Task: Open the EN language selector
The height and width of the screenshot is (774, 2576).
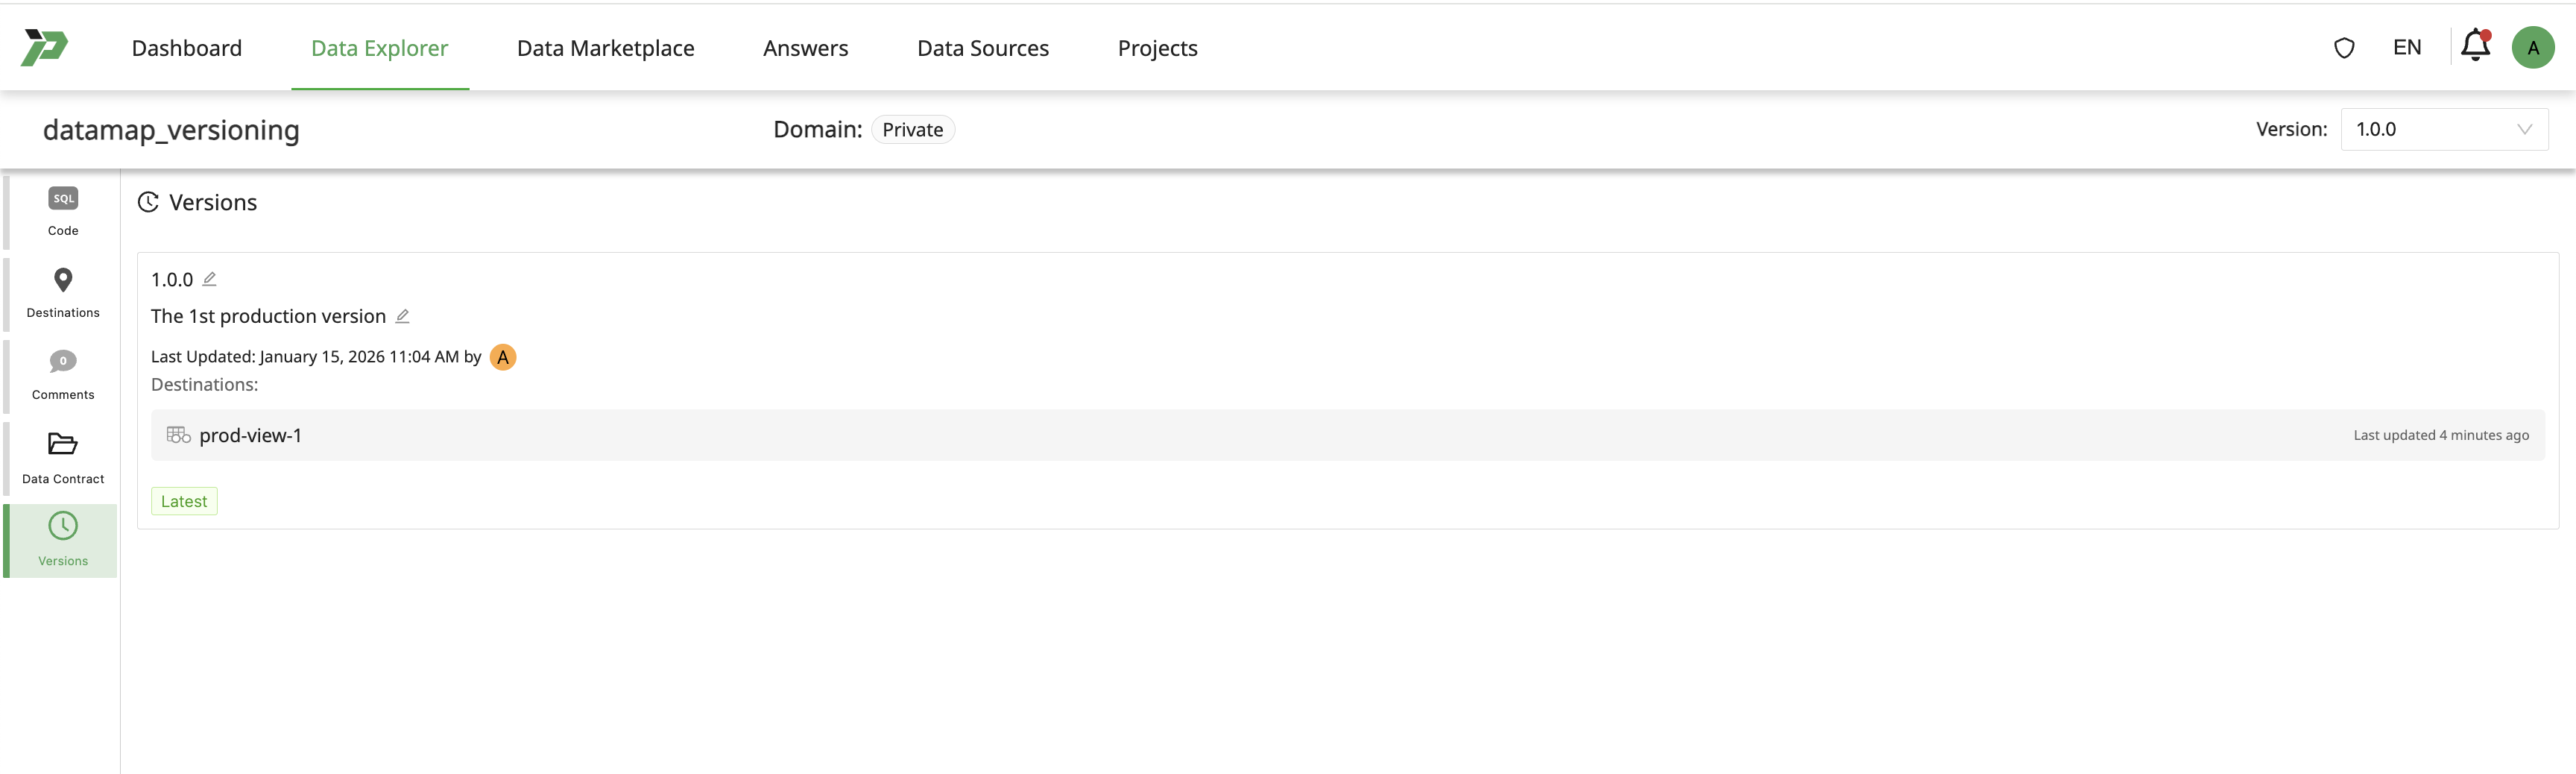Action: coord(2407,48)
